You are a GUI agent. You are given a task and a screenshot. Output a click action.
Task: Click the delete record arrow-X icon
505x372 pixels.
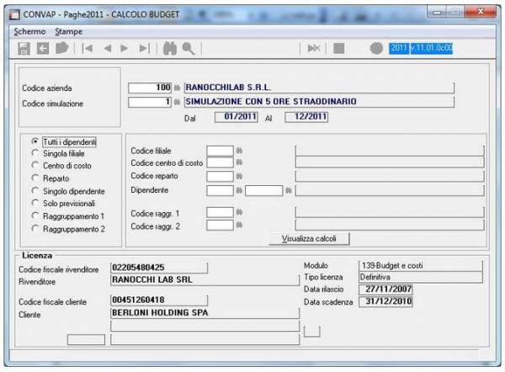314,48
